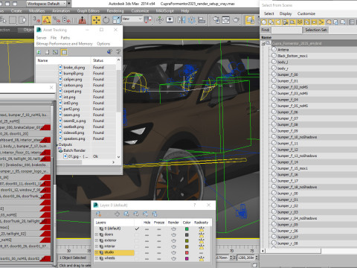The image size is (357, 268).
Task: Toggle Display Lights filter in Select From Scene
Action: [278, 22]
